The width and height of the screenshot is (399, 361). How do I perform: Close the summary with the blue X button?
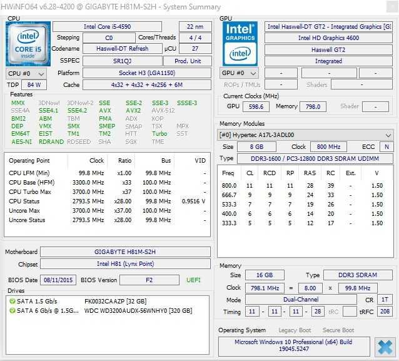pos(385,347)
